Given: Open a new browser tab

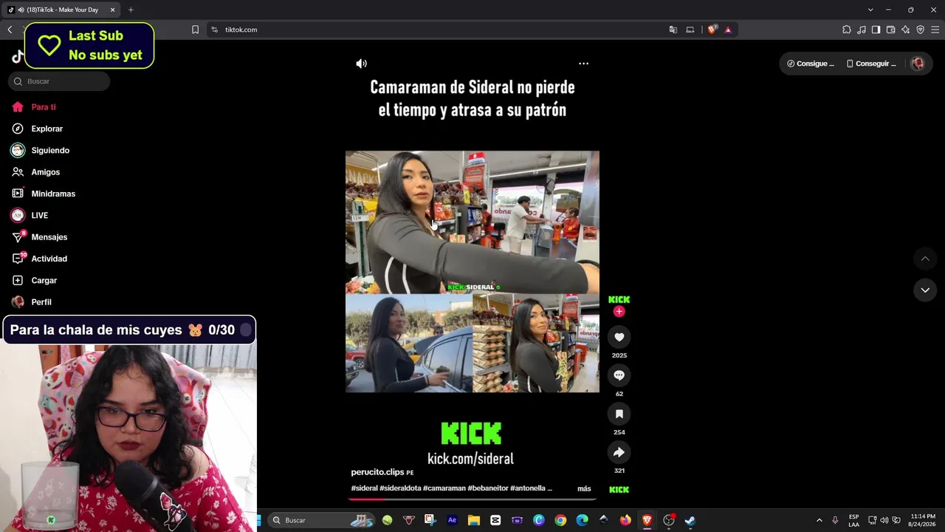Looking at the screenshot, I should pos(131,10).
